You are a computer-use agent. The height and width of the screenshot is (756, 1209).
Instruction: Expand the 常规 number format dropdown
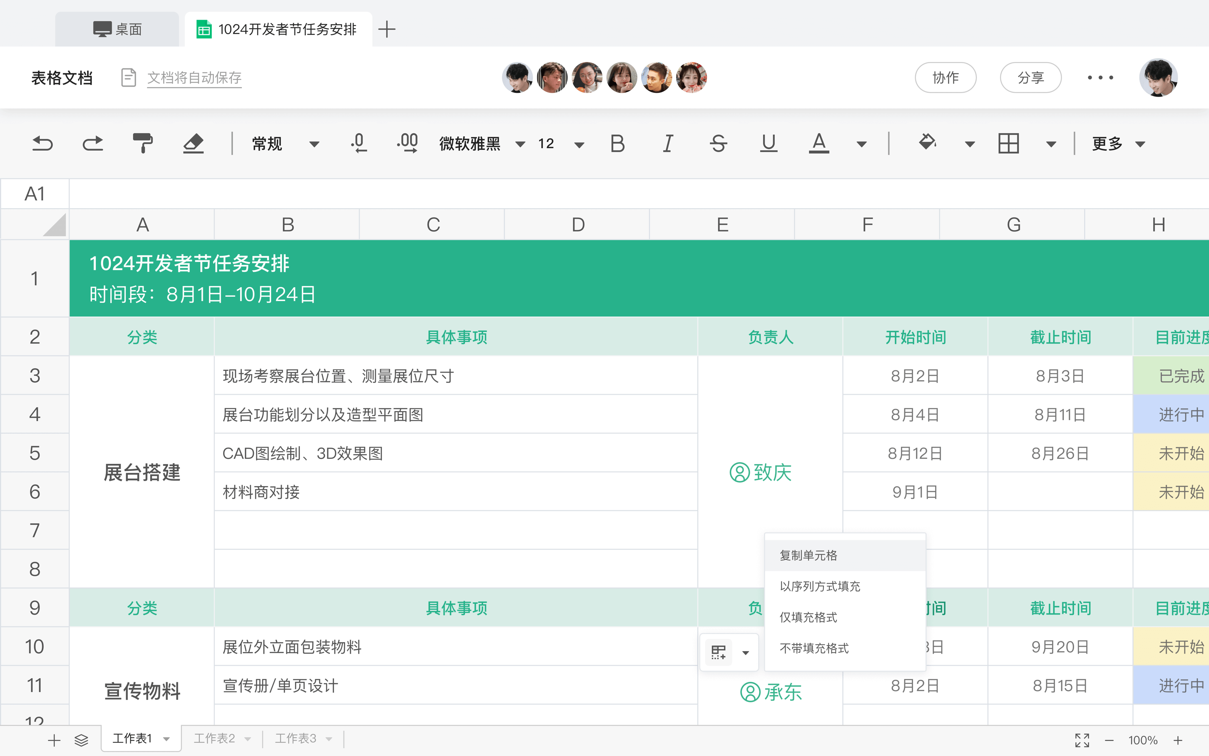(313, 144)
